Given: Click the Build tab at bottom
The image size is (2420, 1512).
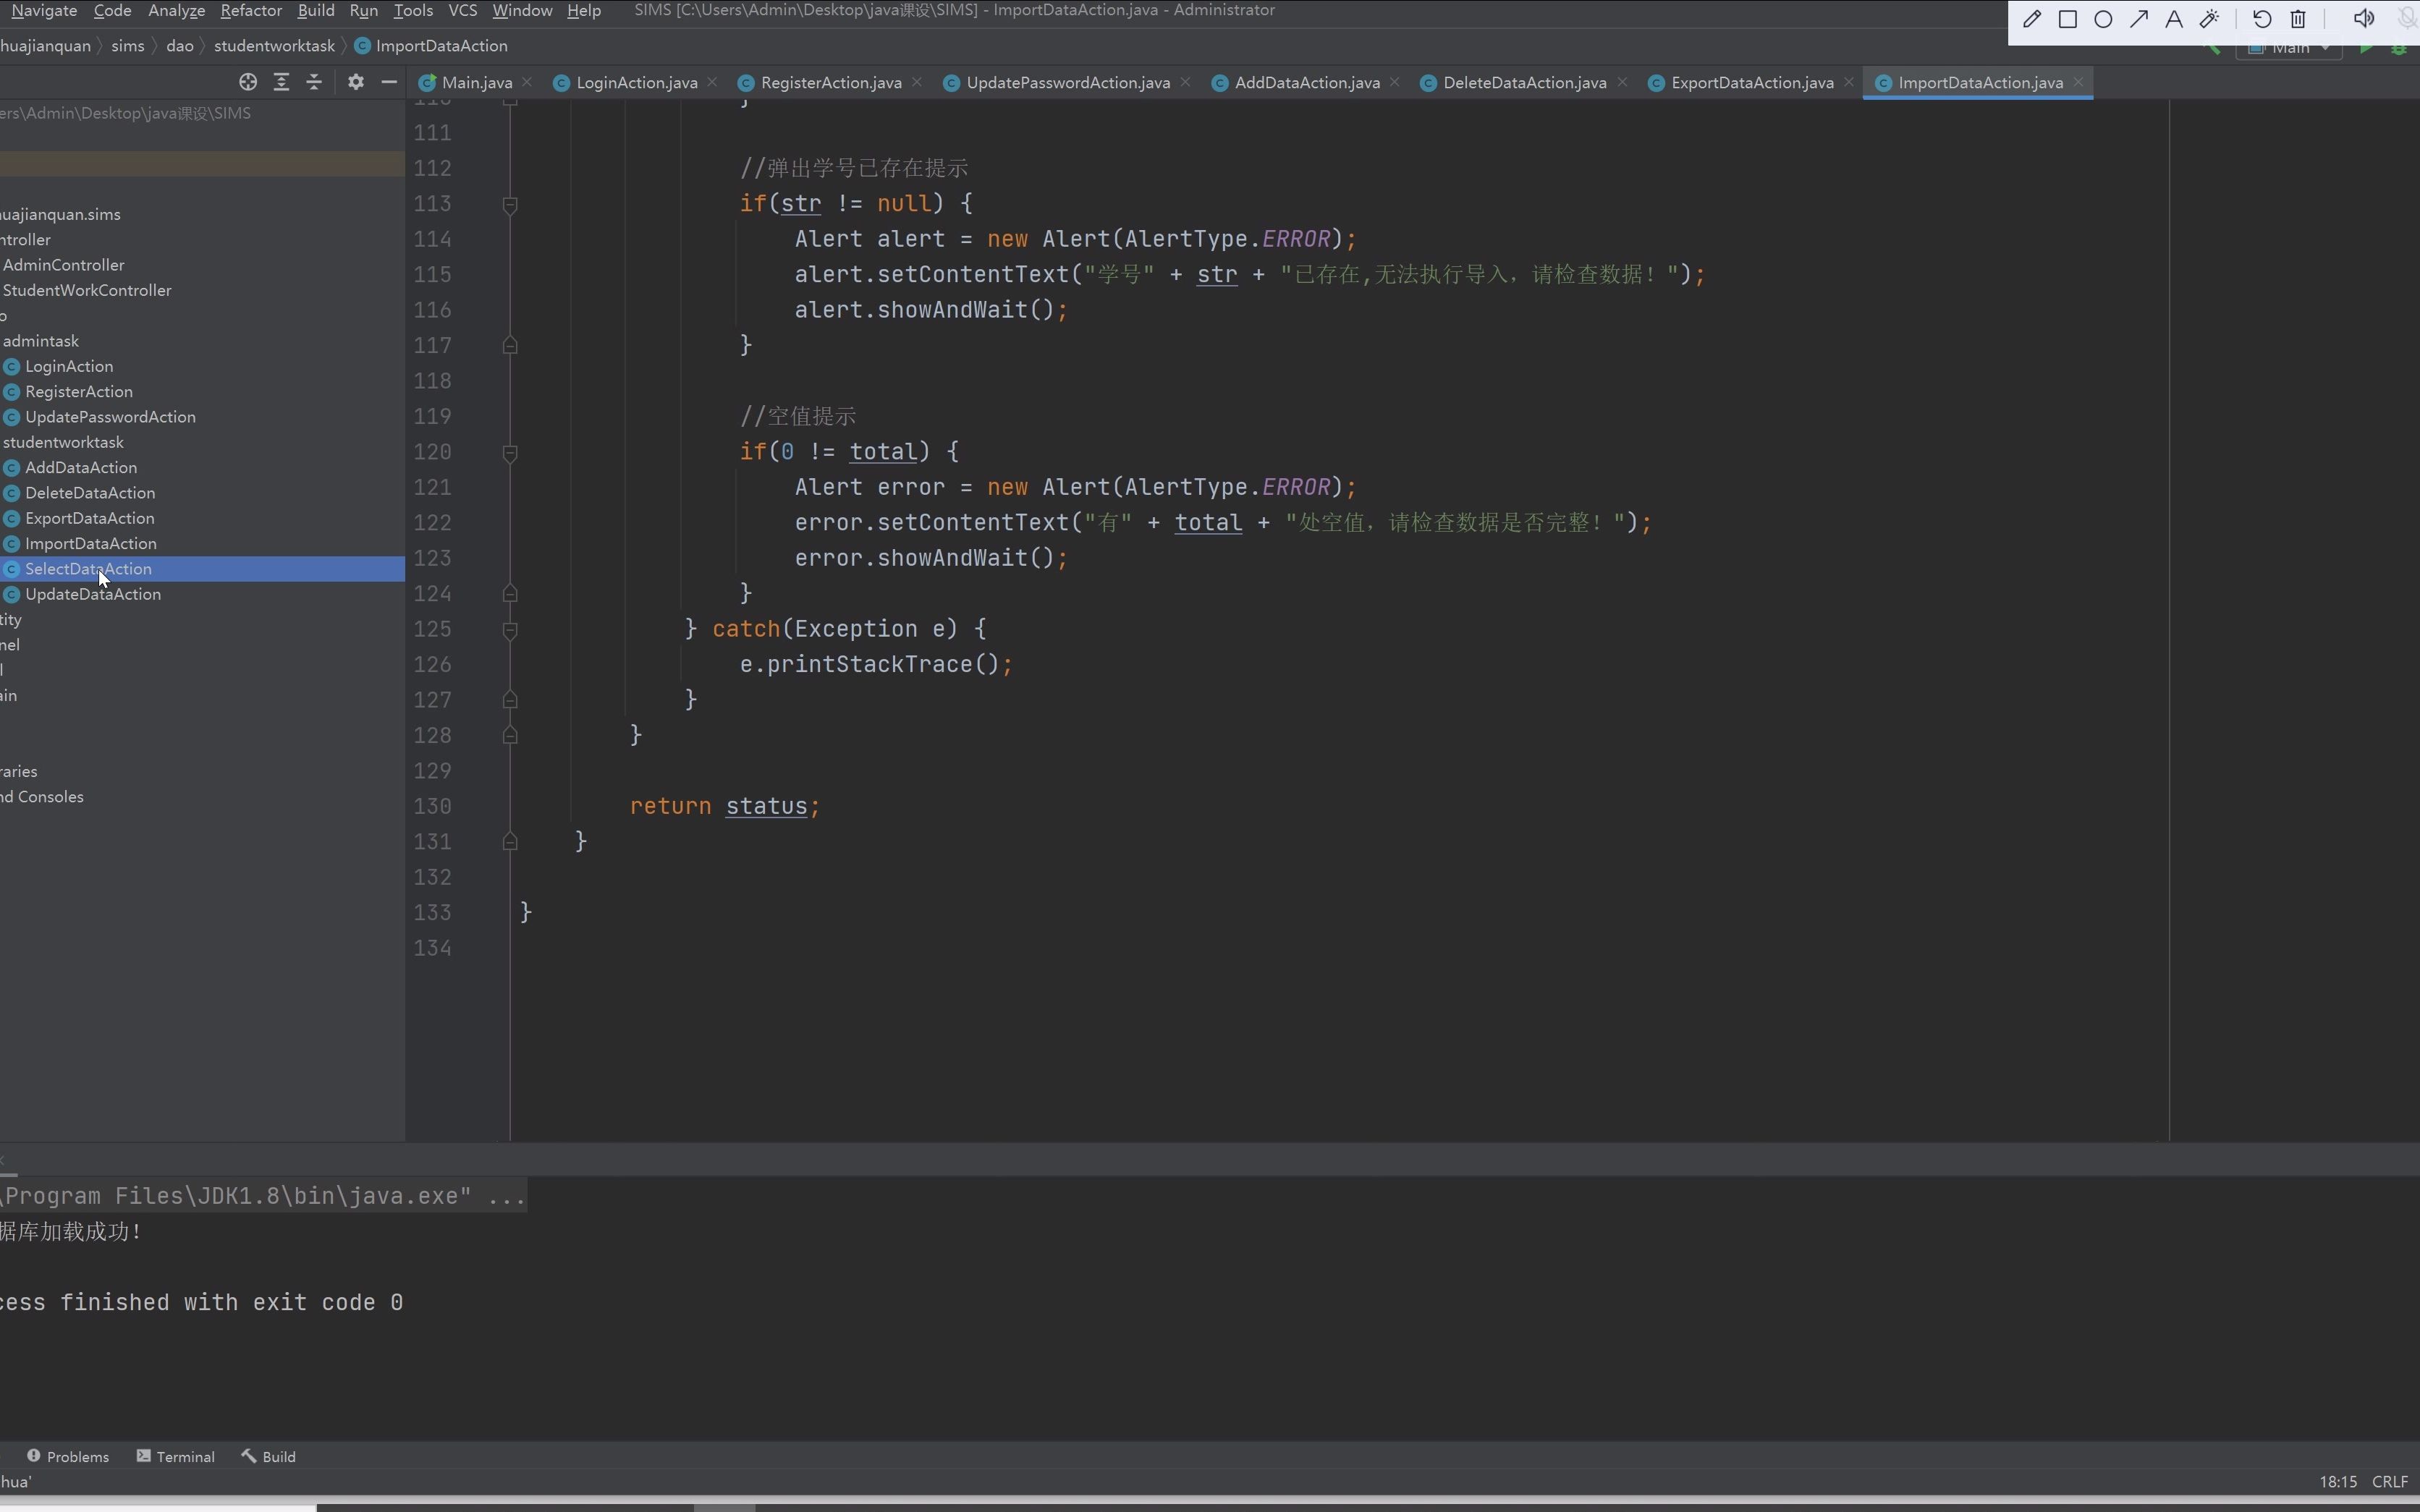Looking at the screenshot, I should (279, 1456).
